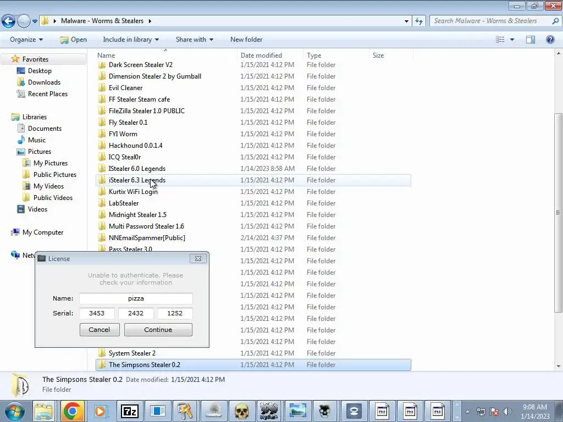Expand the Include in library dropdown

point(131,40)
